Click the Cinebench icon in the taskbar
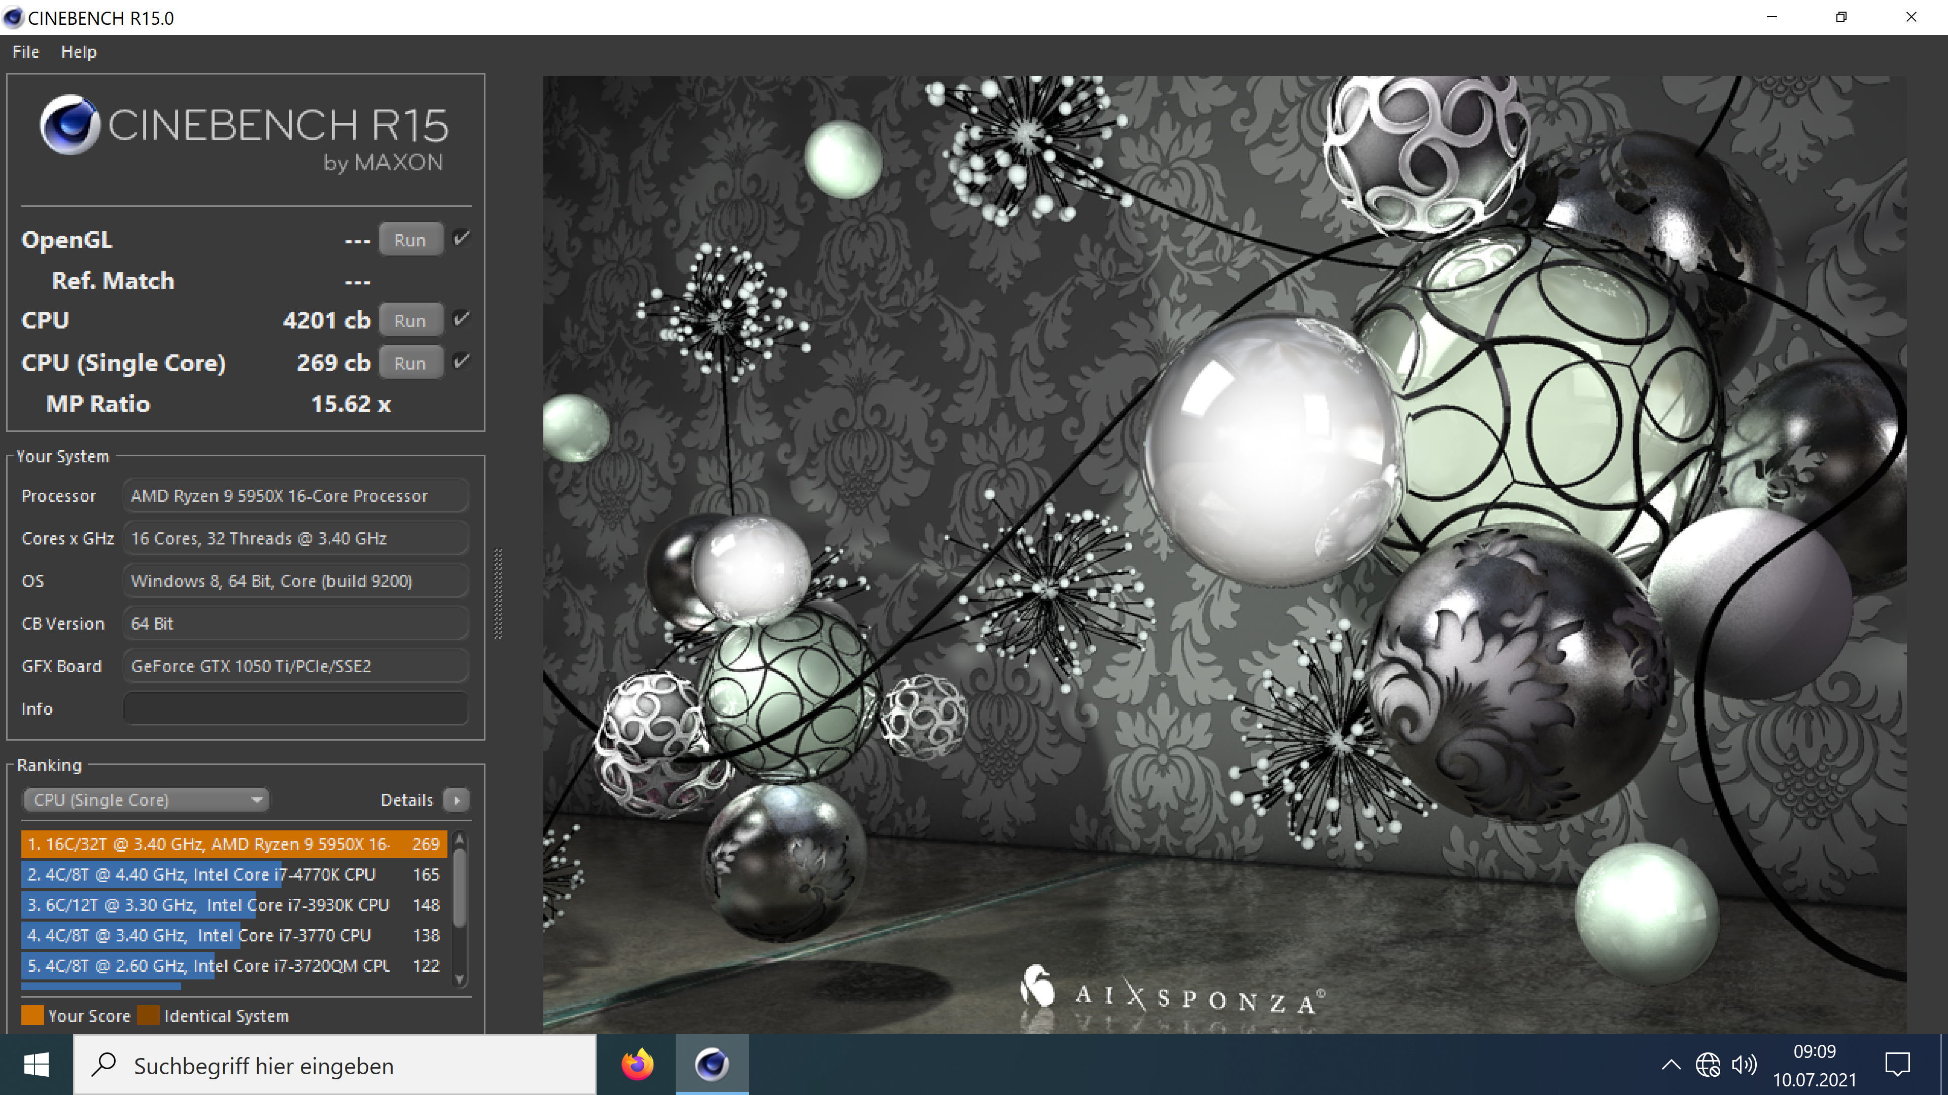The height and width of the screenshot is (1095, 1948). (712, 1065)
